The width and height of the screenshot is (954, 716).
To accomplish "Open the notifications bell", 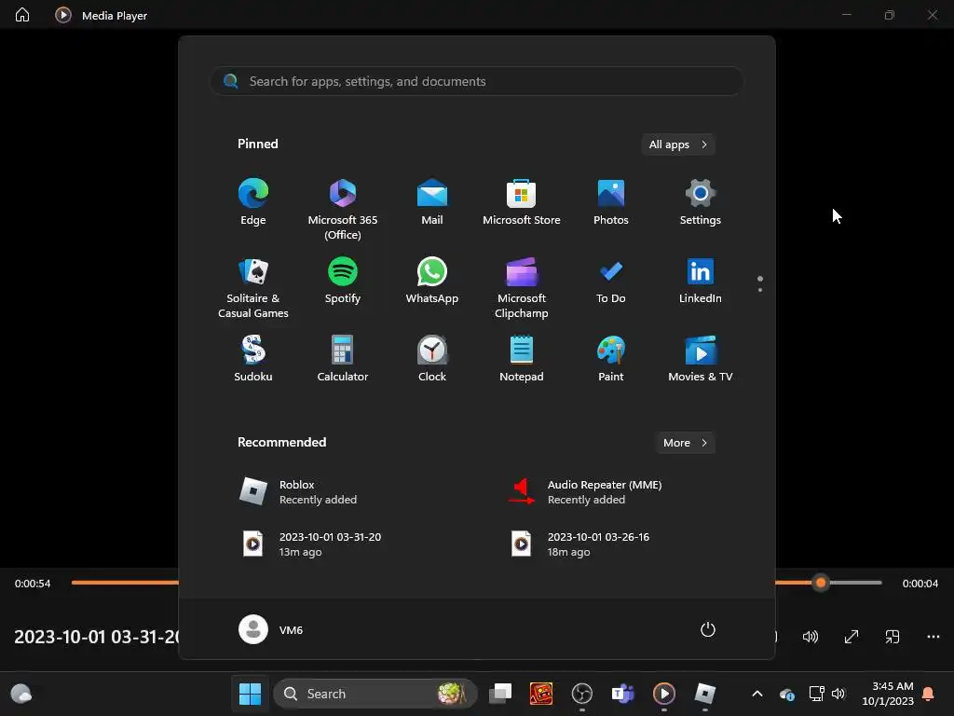I will point(929,694).
